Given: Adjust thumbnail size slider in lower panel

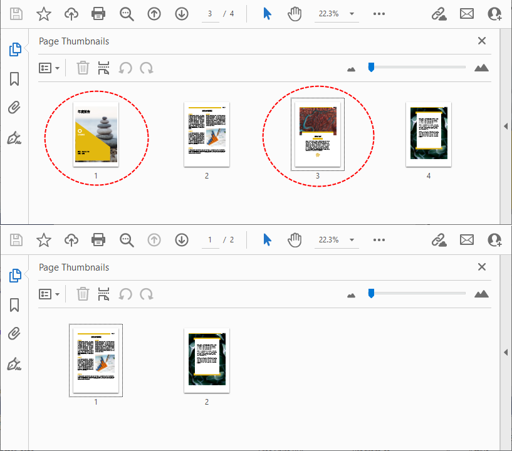Looking at the screenshot, I should click(371, 293).
